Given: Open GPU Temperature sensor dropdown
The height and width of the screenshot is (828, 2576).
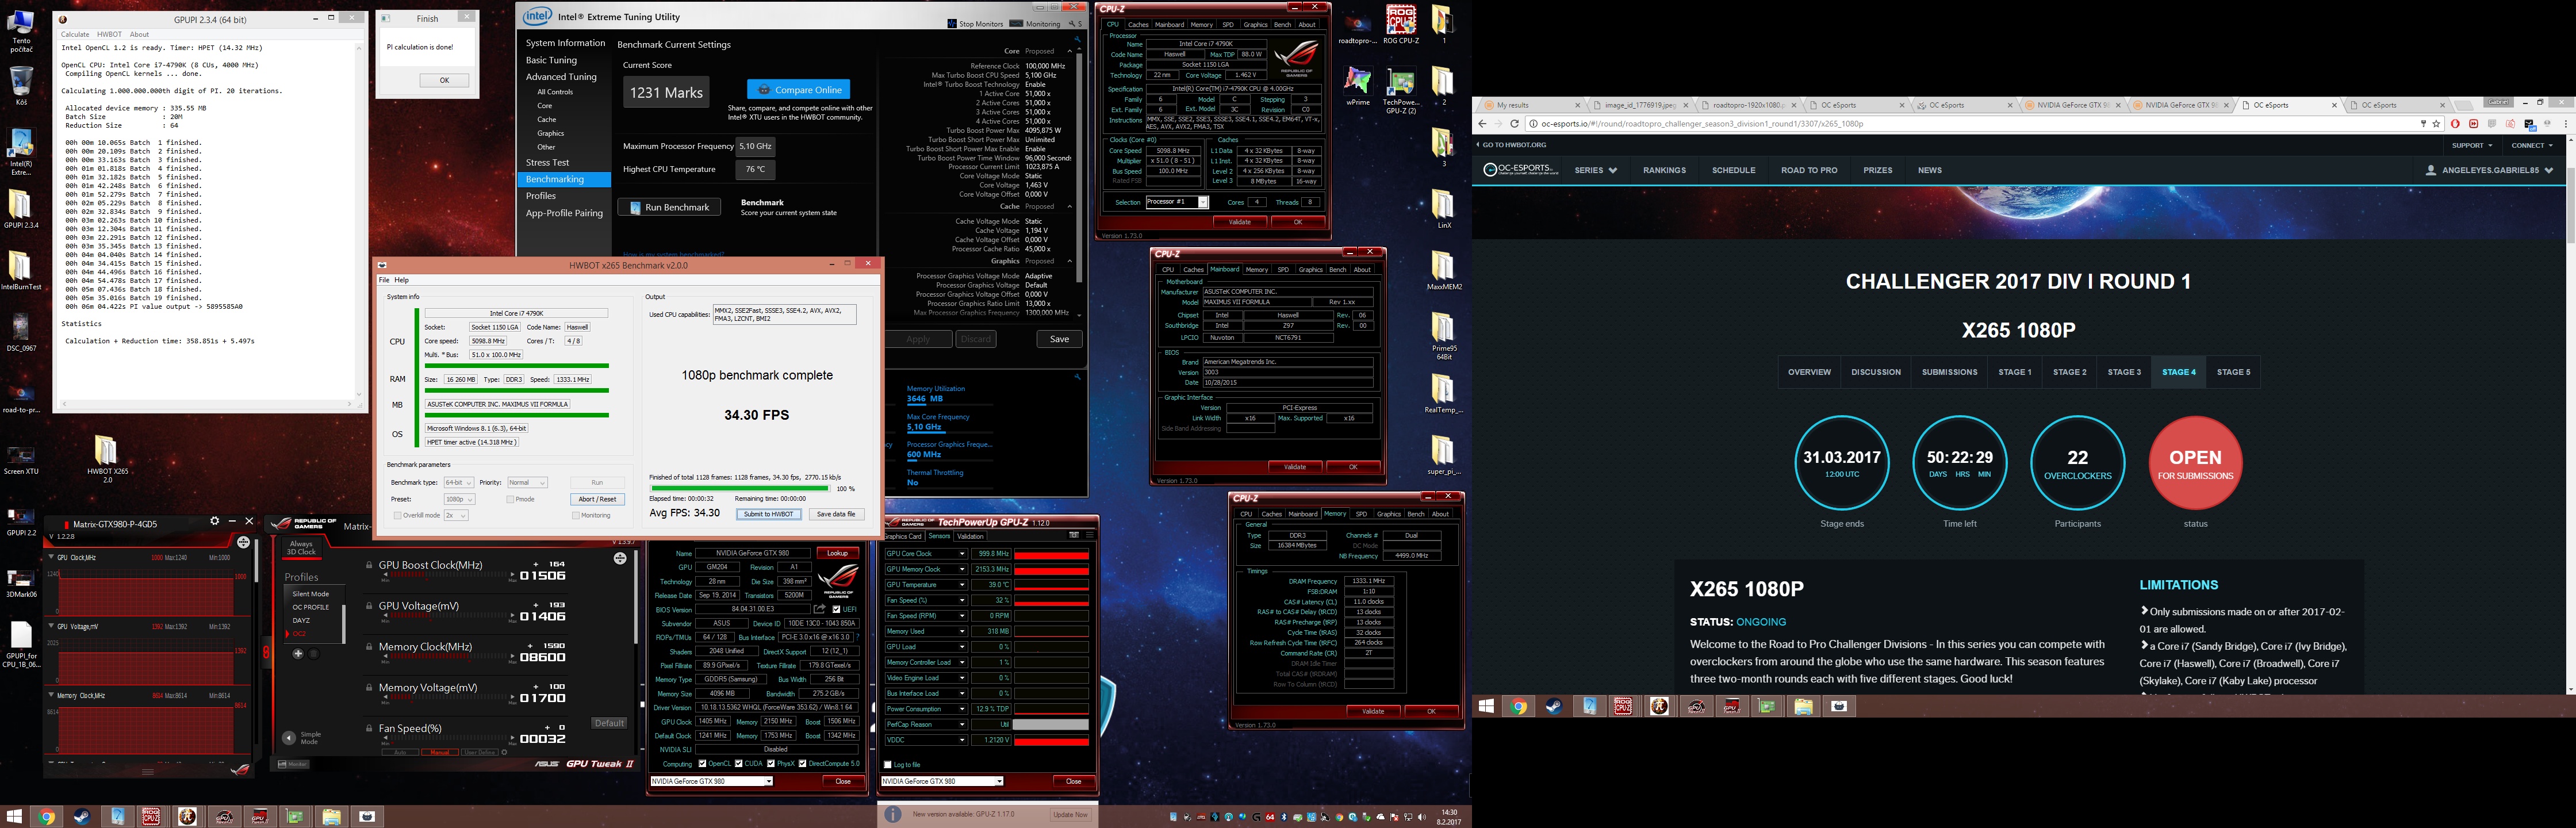Looking at the screenshot, I should click(x=963, y=585).
